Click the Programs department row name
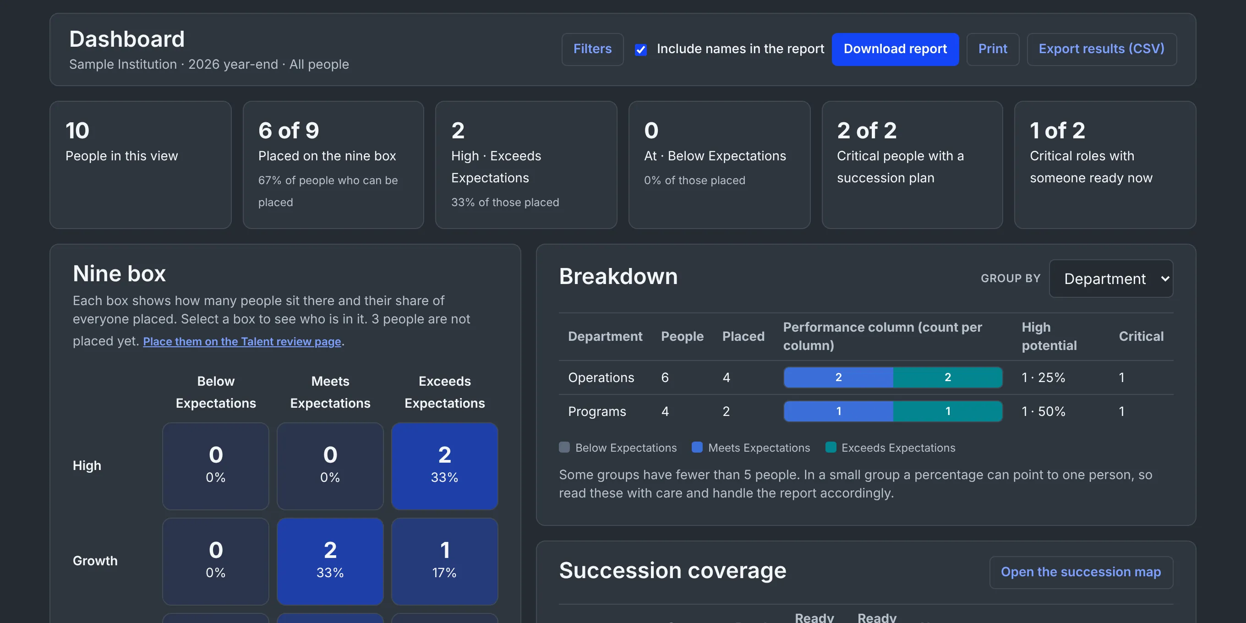The image size is (1246, 623). 597,411
